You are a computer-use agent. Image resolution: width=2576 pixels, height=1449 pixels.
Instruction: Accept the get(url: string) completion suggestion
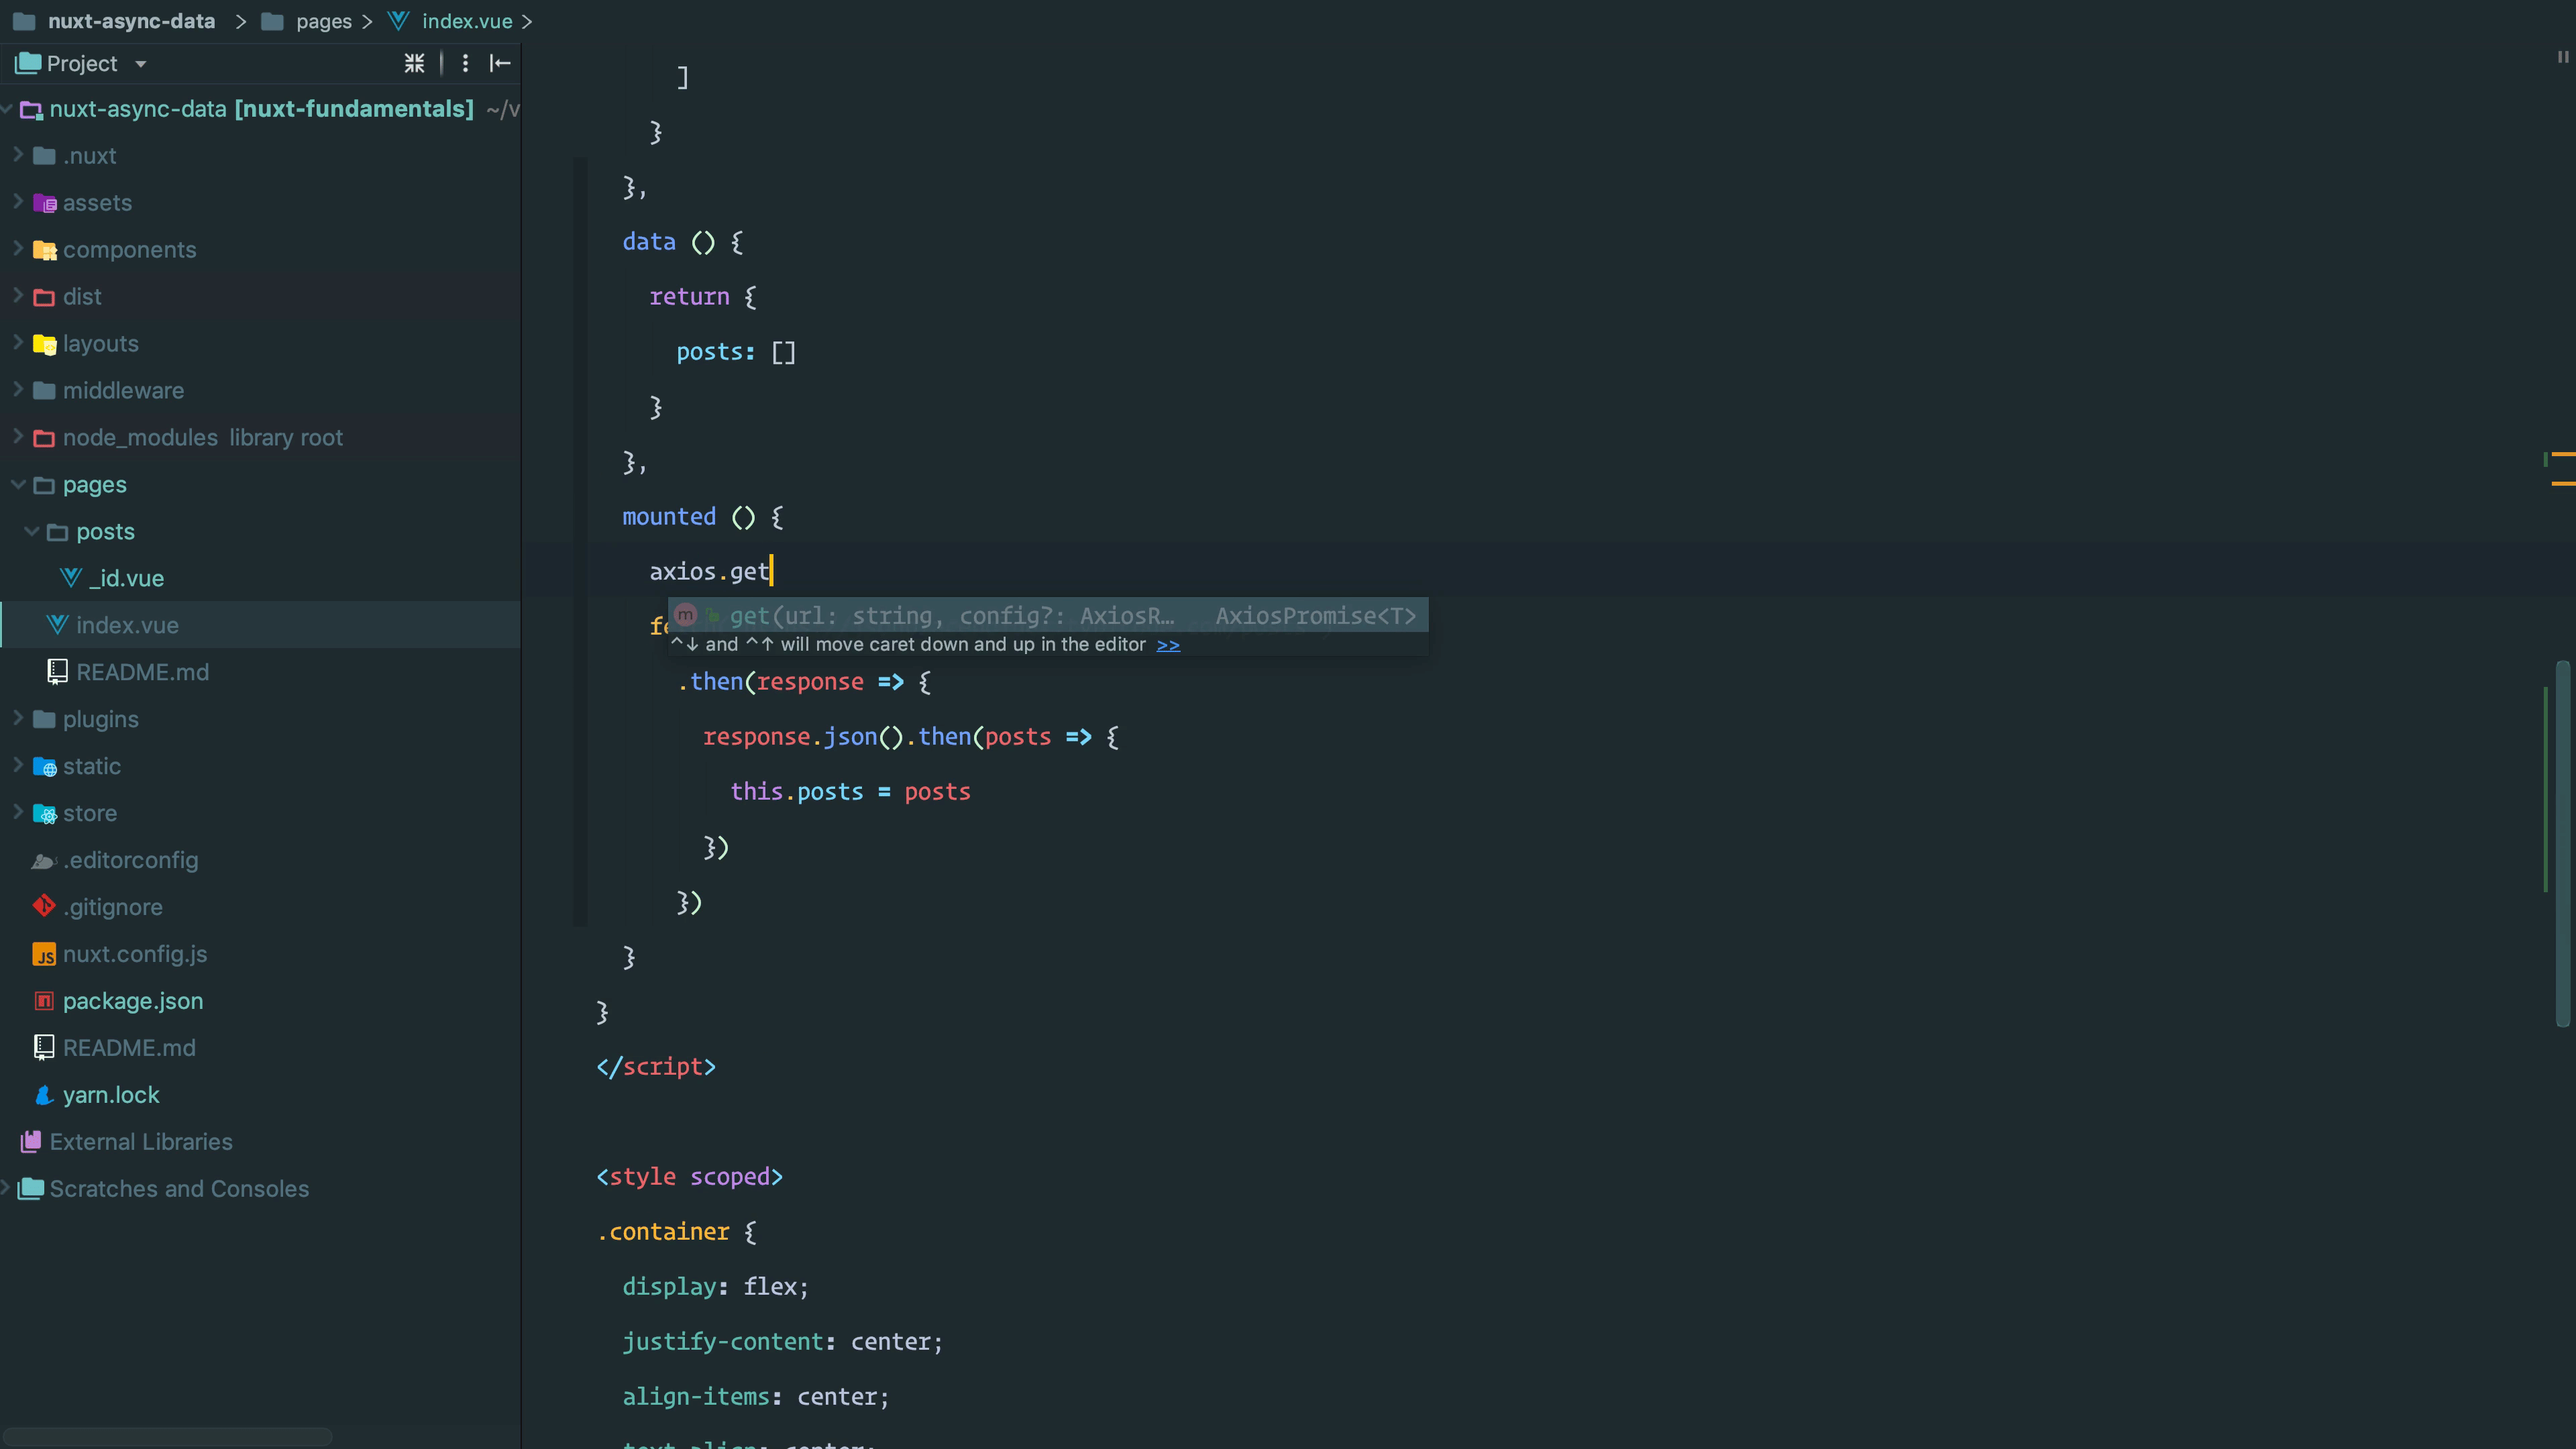[1048, 615]
